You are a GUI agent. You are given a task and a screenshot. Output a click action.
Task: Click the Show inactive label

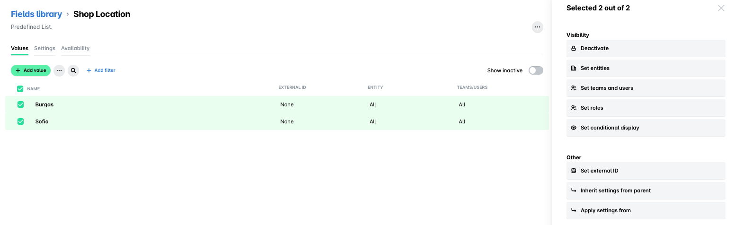click(x=505, y=70)
